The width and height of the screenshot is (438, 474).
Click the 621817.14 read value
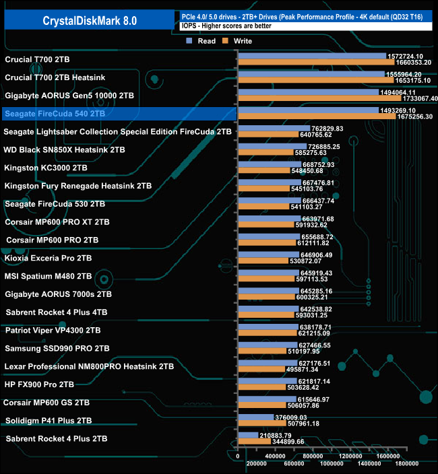tap(314, 382)
